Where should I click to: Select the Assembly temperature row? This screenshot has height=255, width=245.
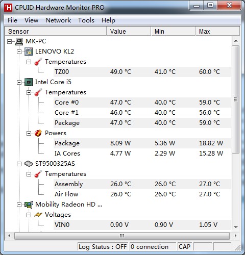(142, 184)
